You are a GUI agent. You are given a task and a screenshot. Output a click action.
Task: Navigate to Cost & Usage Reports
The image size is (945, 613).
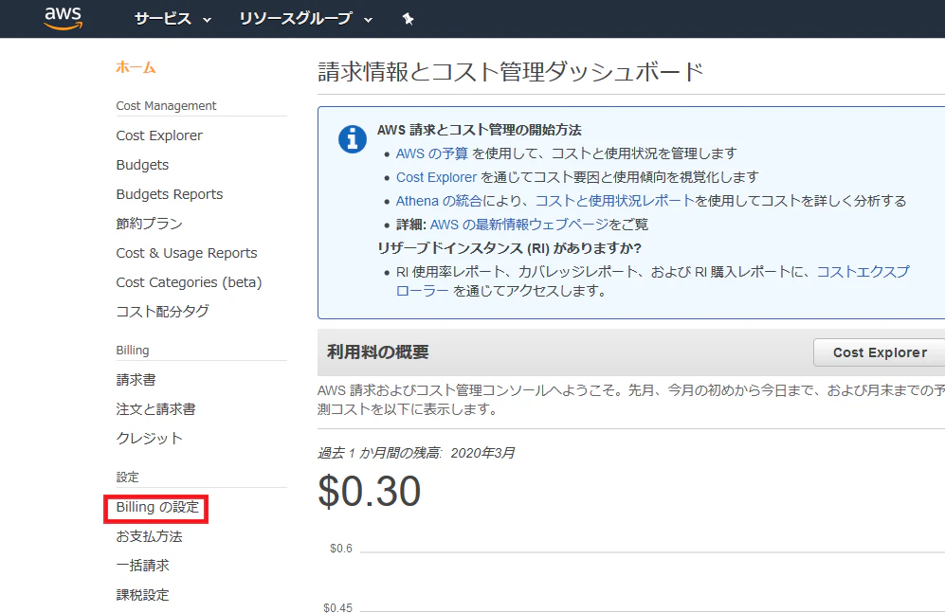[x=186, y=253]
